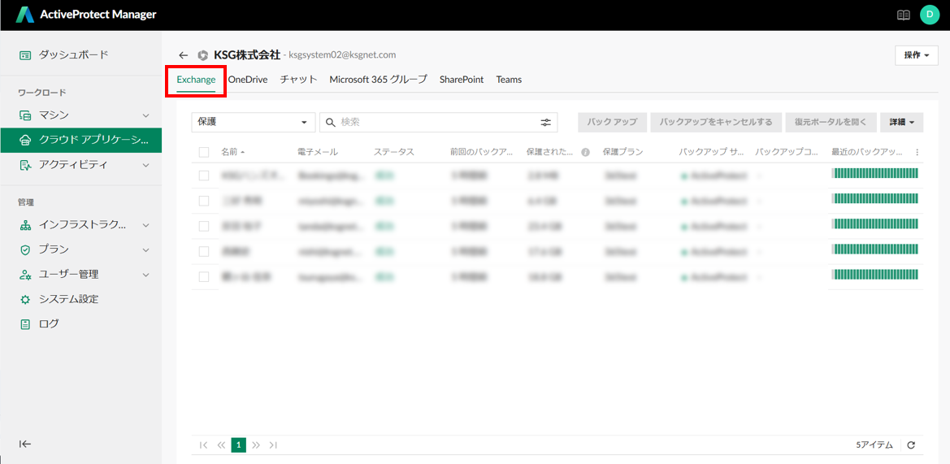Check the third row checkbox
This screenshot has width=950, height=464.
point(204,226)
